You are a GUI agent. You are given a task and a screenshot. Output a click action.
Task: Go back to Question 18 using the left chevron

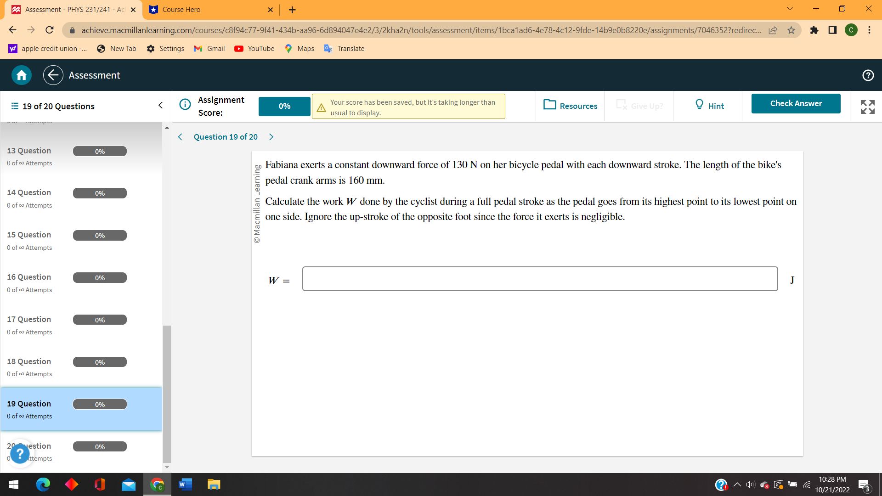[x=180, y=137]
